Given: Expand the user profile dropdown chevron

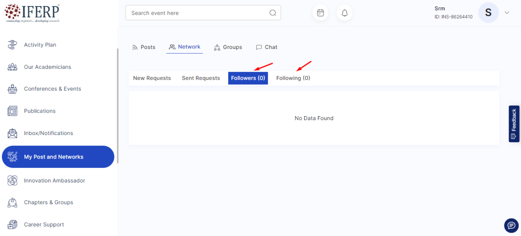Looking at the screenshot, I should click(x=507, y=13).
